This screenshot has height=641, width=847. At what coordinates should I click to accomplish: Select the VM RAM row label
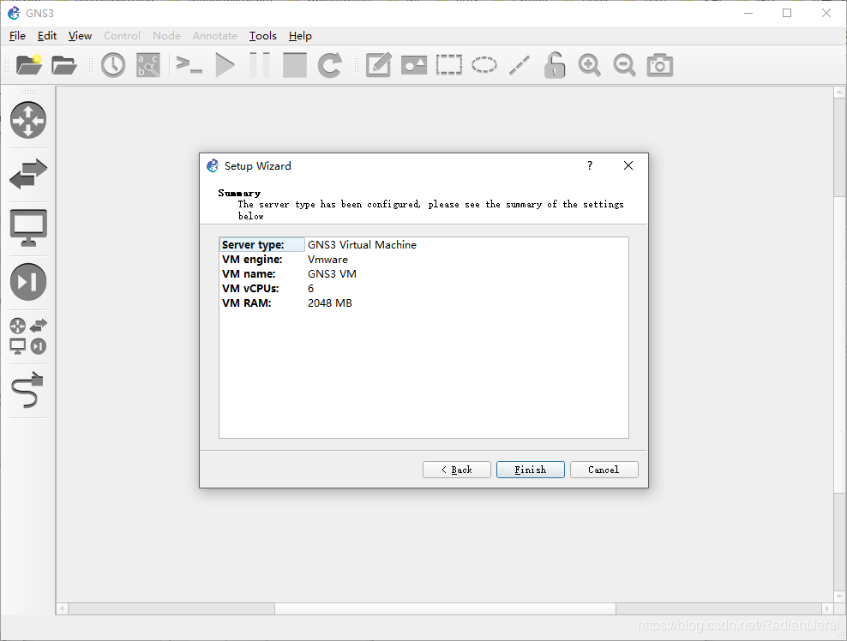coord(247,303)
